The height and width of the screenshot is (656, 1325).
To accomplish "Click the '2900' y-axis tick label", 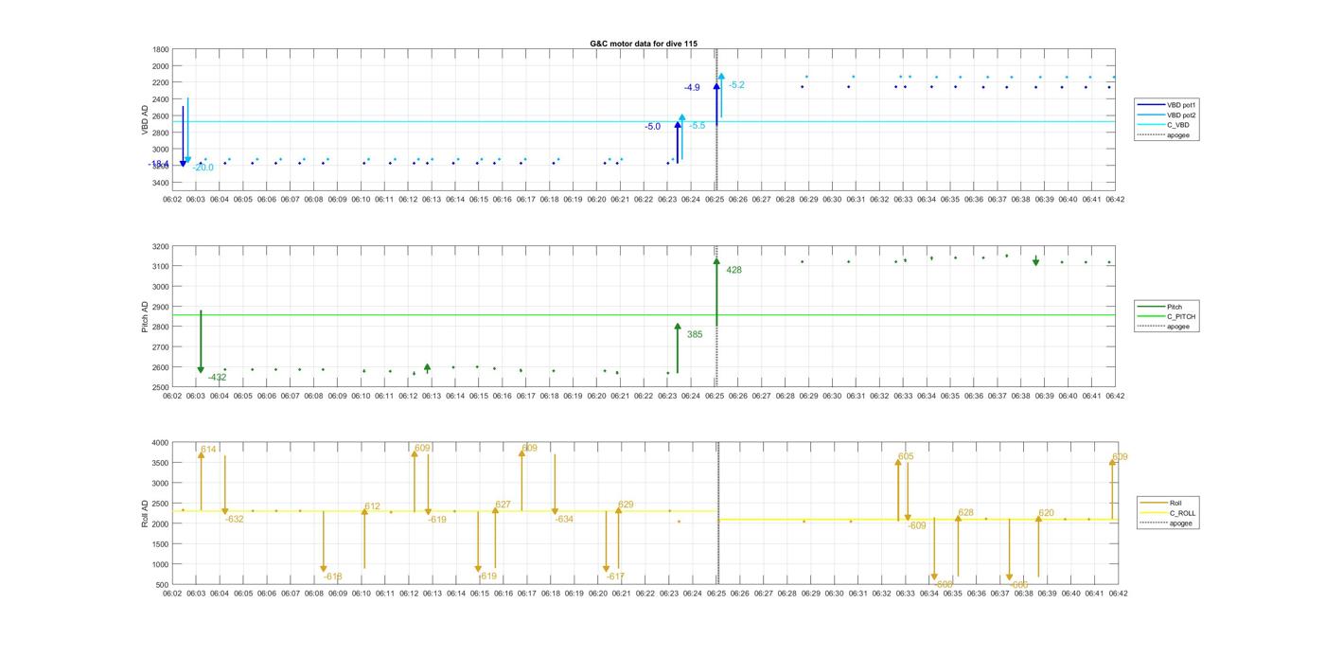I will [161, 307].
